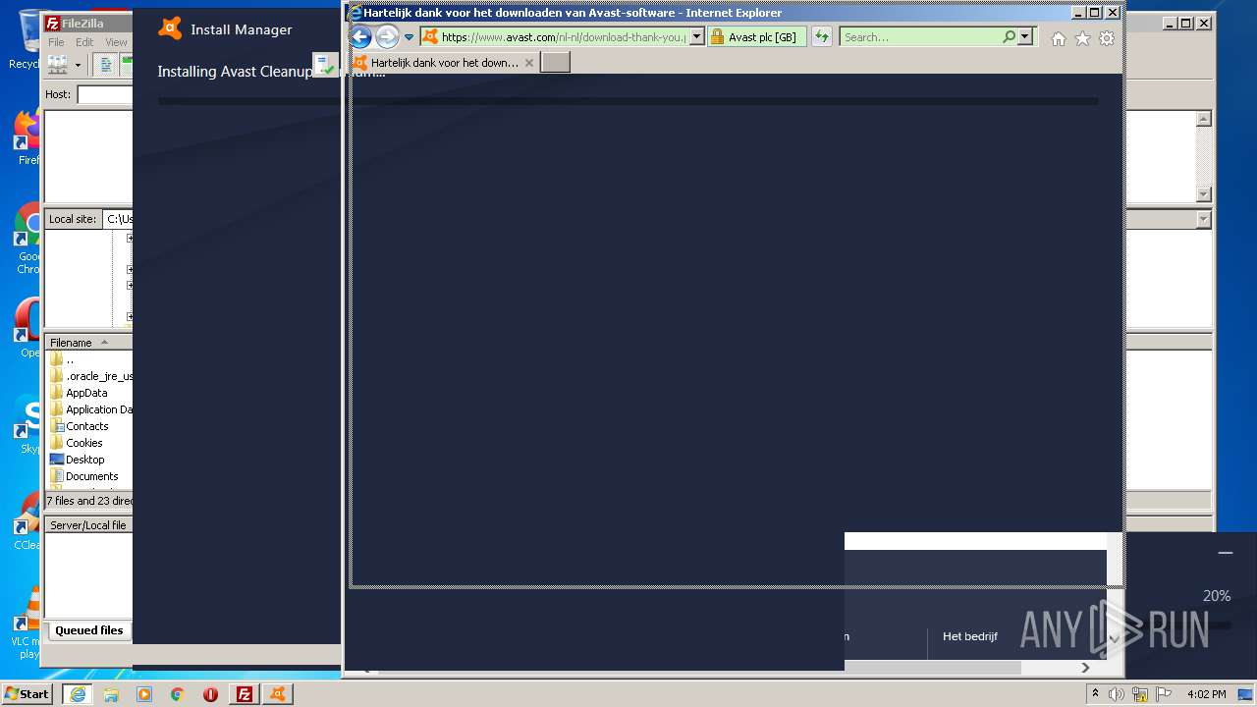
Task: Click the Server/Local file column header
Action: pos(88,525)
